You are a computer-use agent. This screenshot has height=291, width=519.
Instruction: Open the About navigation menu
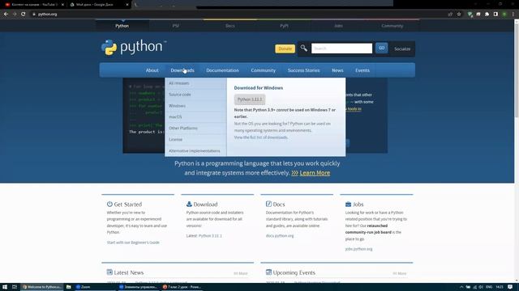click(x=152, y=70)
